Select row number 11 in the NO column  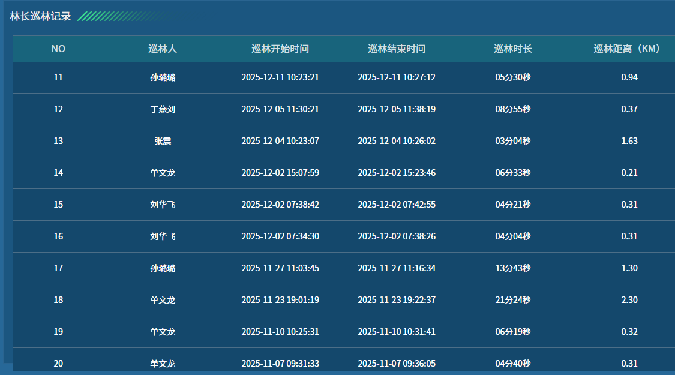[x=58, y=77]
